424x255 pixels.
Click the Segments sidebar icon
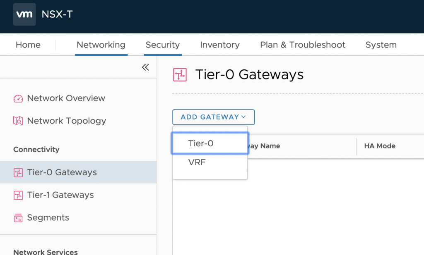tap(18, 218)
